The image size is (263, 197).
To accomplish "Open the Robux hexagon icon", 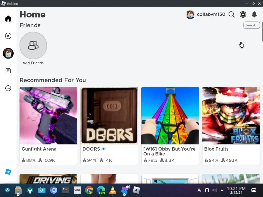I will [243, 14].
